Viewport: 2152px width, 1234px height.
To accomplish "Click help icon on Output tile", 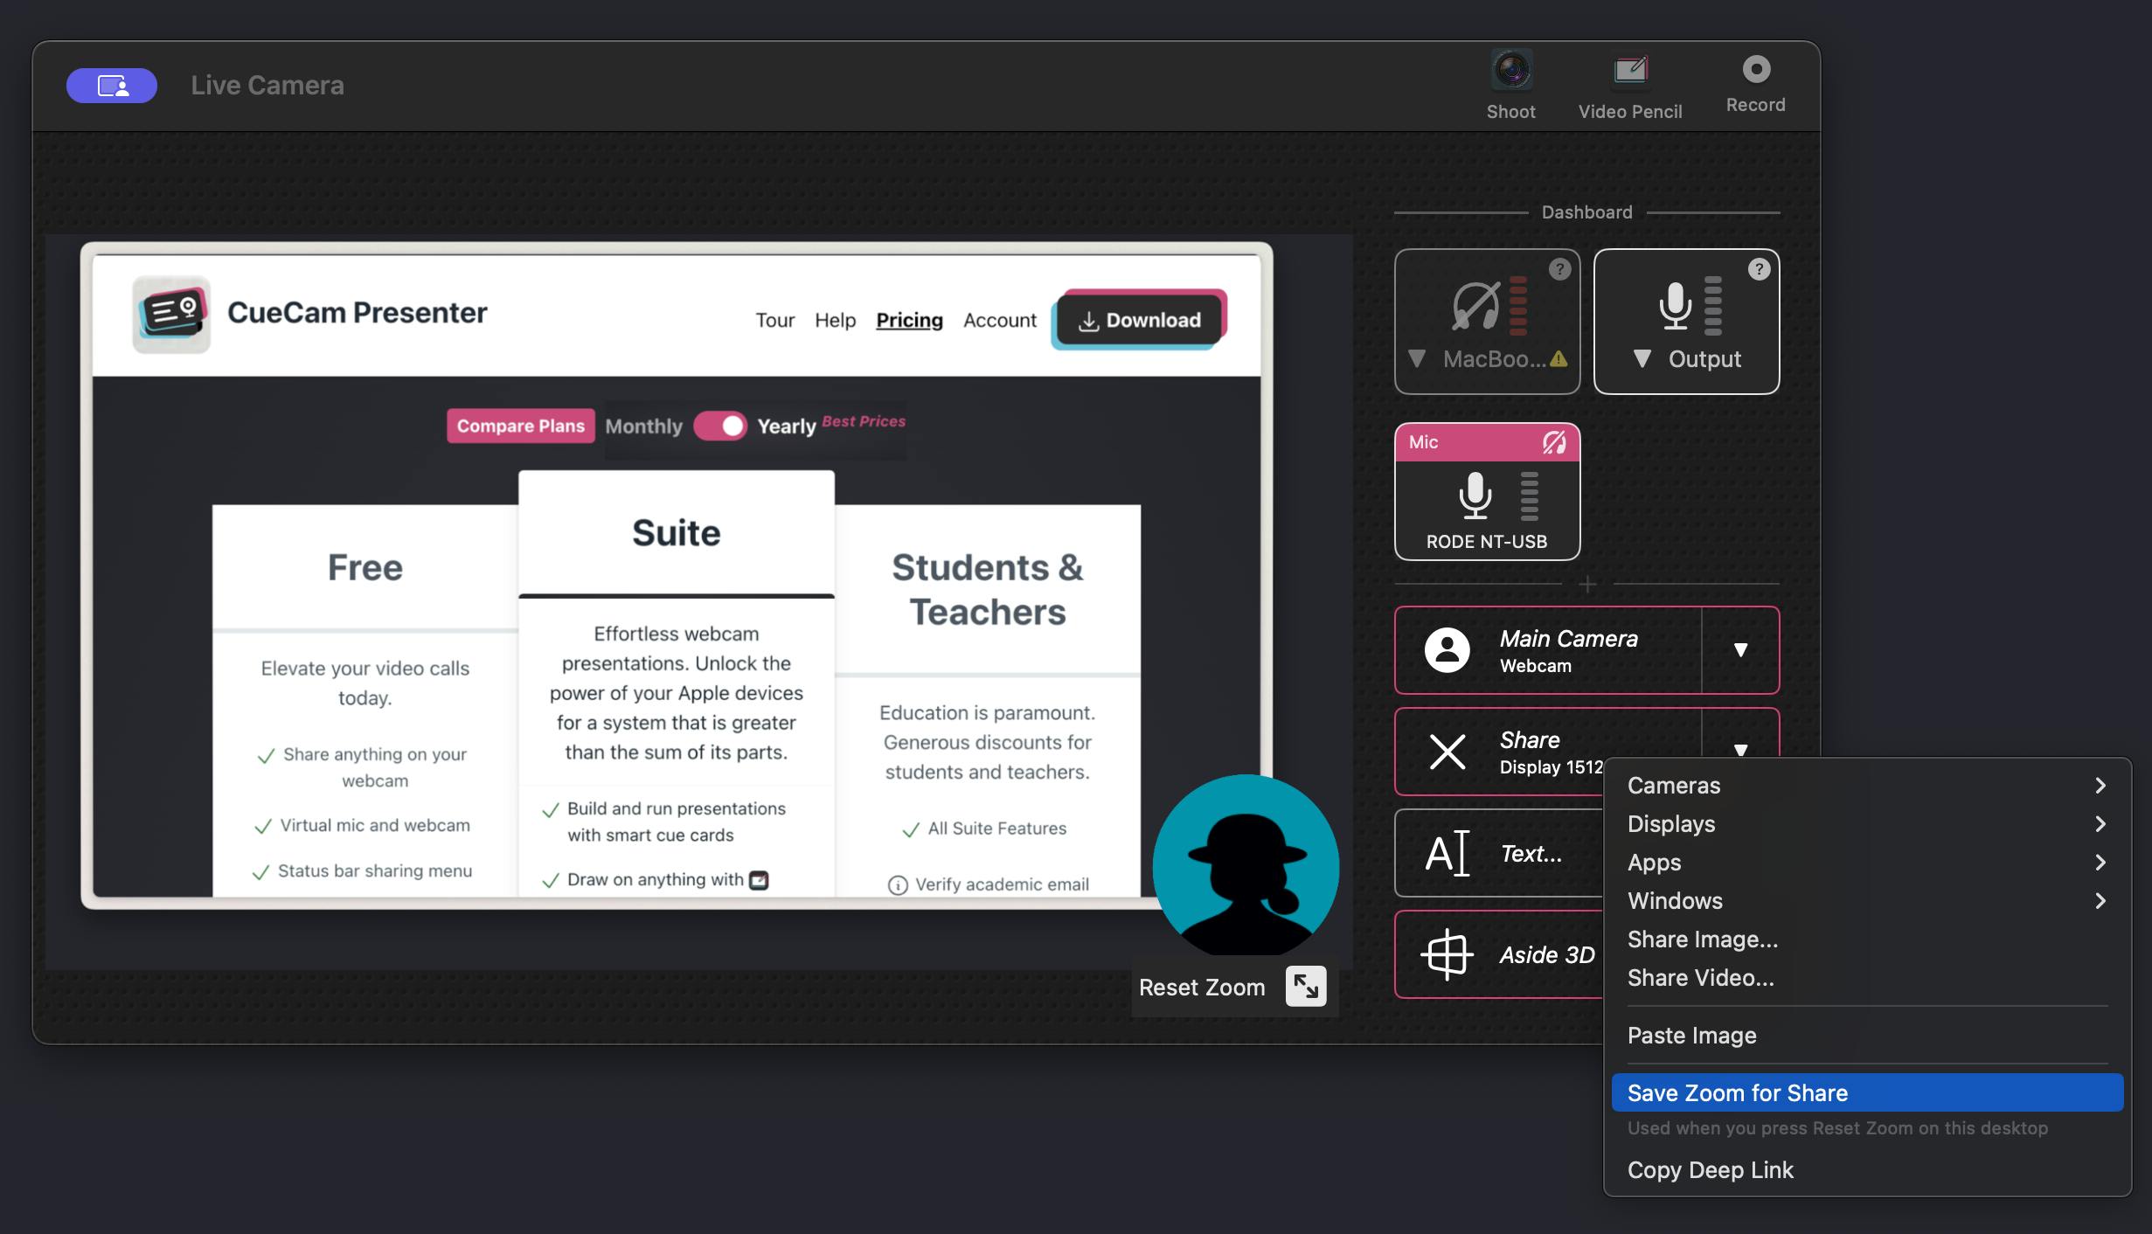I will point(1759,269).
